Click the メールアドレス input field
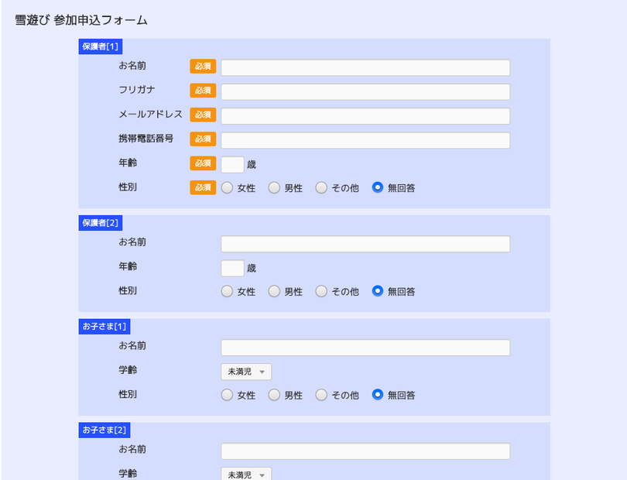 coord(365,116)
